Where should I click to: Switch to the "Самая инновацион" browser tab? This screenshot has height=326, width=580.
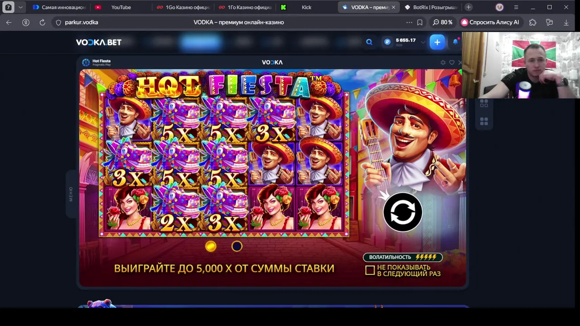(x=59, y=7)
